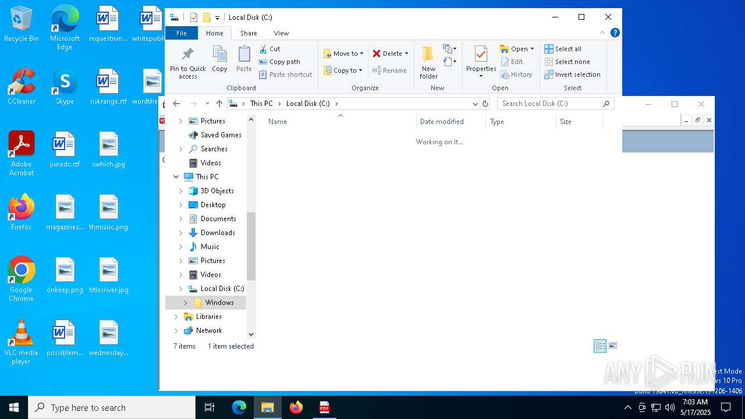This screenshot has width=745, height=419.
Task: Sort by the Size column header
Action: coord(579,122)
